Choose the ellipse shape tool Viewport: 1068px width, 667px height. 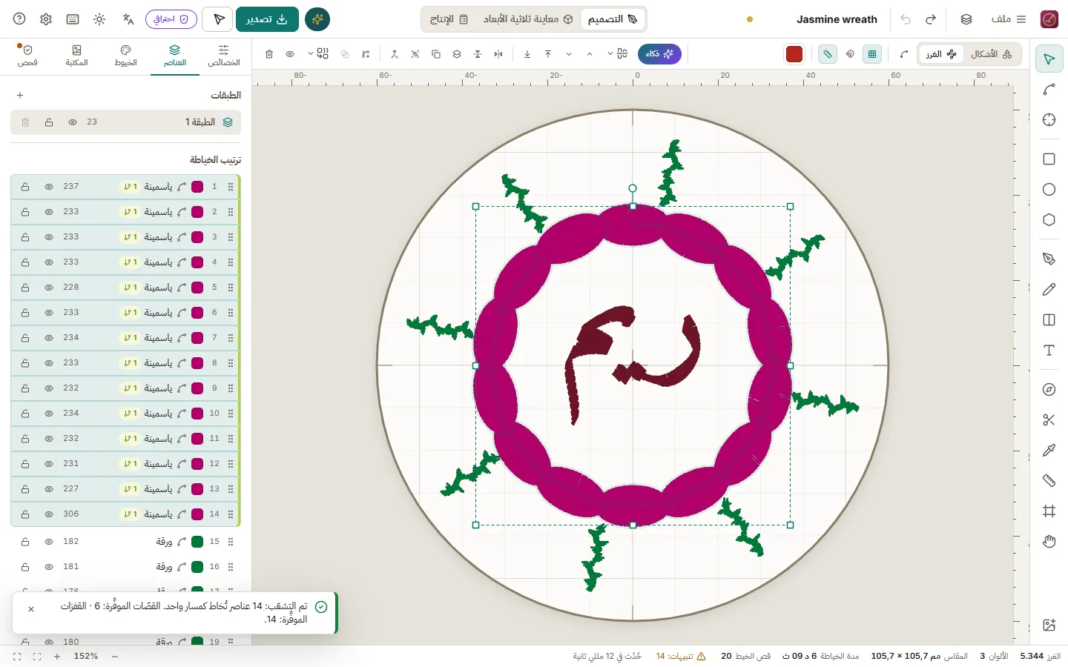pos(1049,190)
